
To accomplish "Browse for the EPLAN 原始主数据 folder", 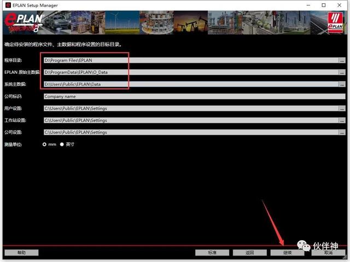I will 342,72.
